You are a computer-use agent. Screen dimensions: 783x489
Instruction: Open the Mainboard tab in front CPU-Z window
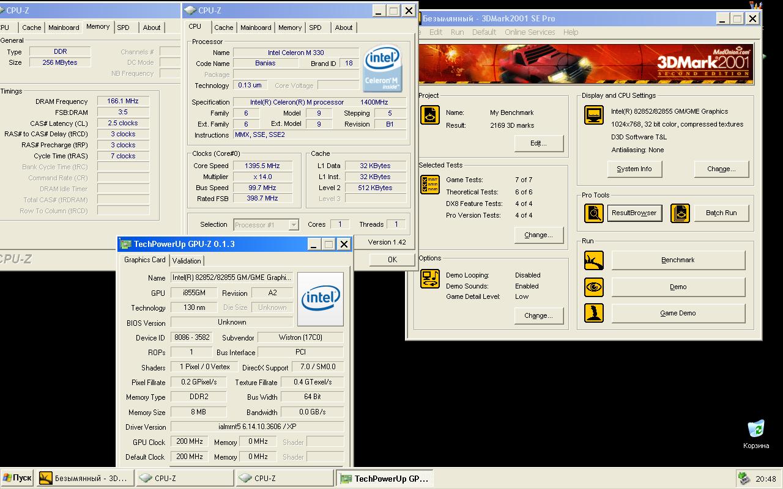(x=256, y=28)
